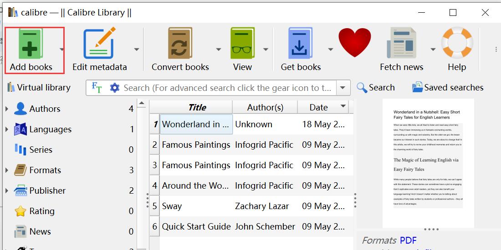Open Fetch news icon
This screenshot has height=250, width=501.
[401, 44]
